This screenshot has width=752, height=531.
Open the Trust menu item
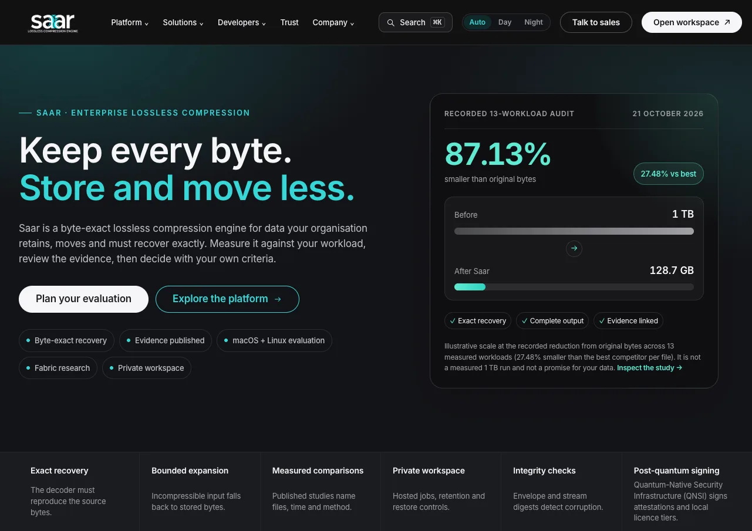pos(289,22)
